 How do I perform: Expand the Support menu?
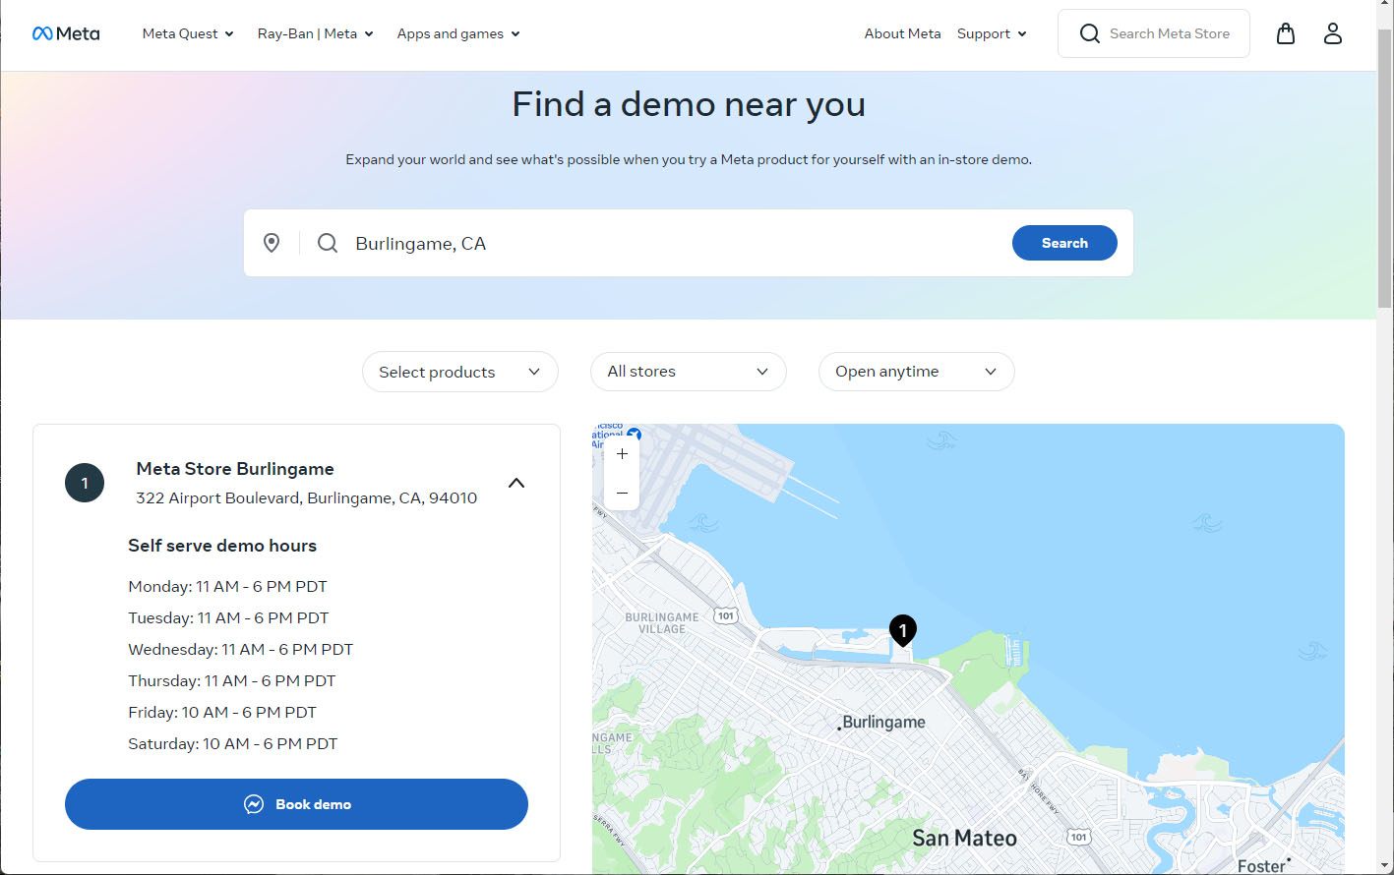point(992,33)
